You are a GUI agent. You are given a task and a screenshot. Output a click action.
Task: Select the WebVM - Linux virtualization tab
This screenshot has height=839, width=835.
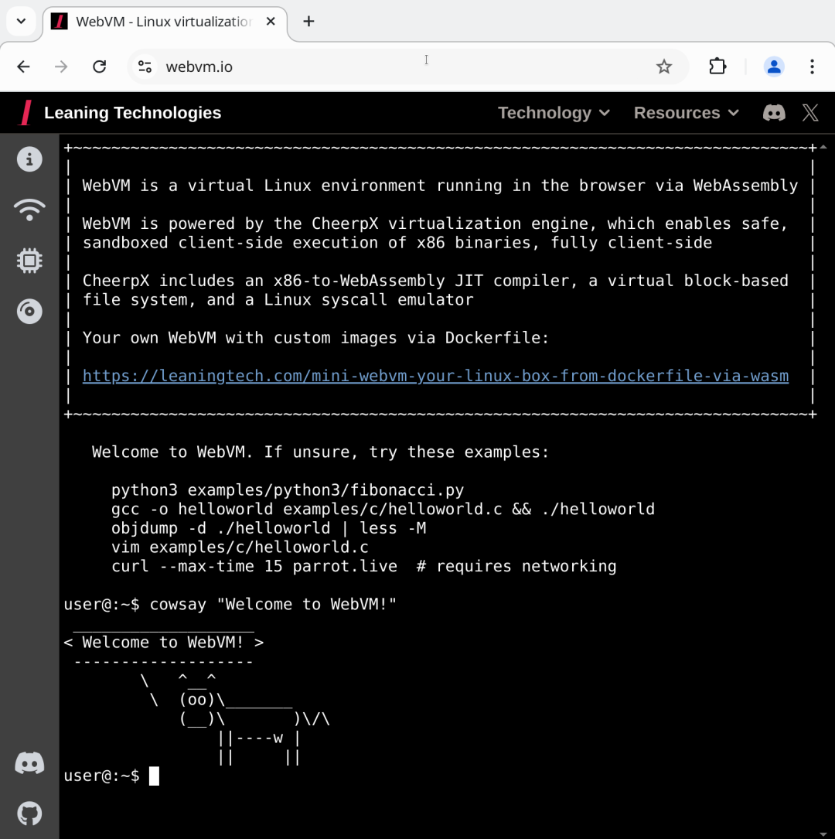pos(164,22)
